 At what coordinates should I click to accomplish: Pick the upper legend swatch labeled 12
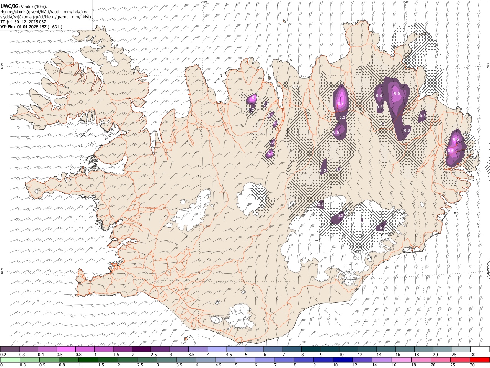tap(367, 349)
